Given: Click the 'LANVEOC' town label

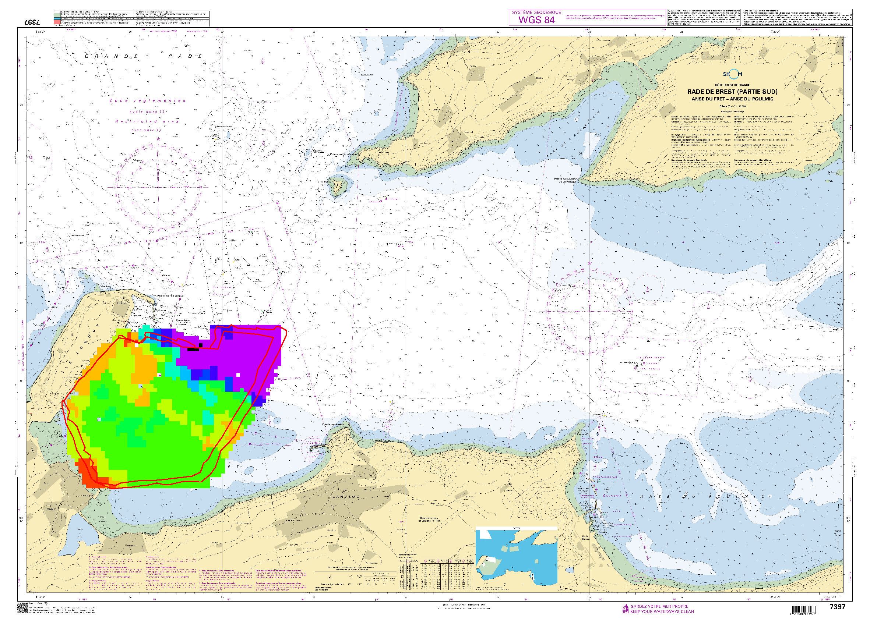Looking at the screenshot, I should pyautogui.click(x=346, y=496).
